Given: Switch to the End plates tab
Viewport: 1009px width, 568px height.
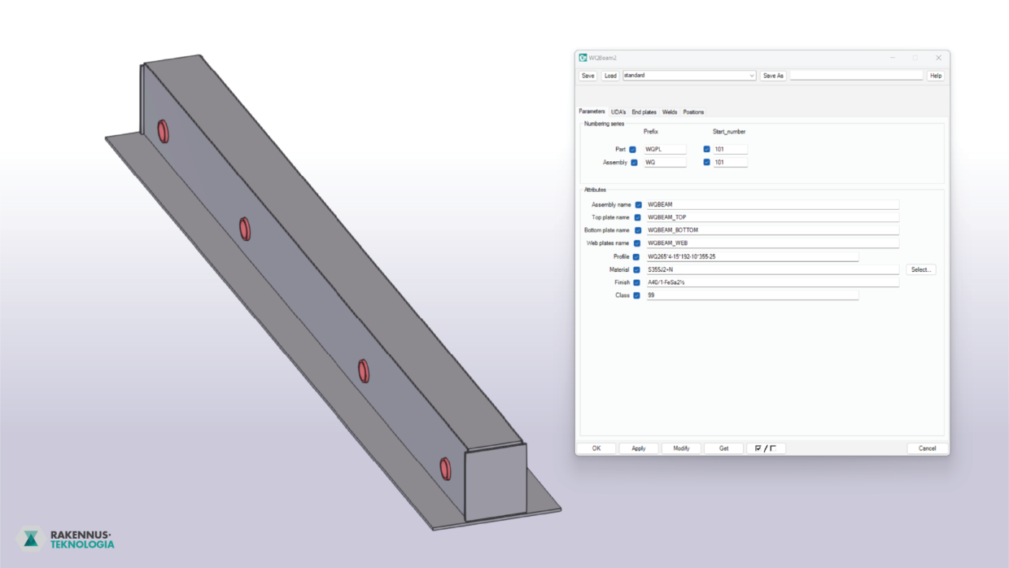Looking at the screenshot, I should point(644,112).
